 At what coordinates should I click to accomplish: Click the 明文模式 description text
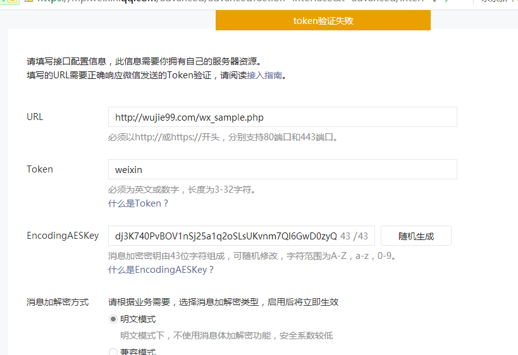tap(226, 335)
